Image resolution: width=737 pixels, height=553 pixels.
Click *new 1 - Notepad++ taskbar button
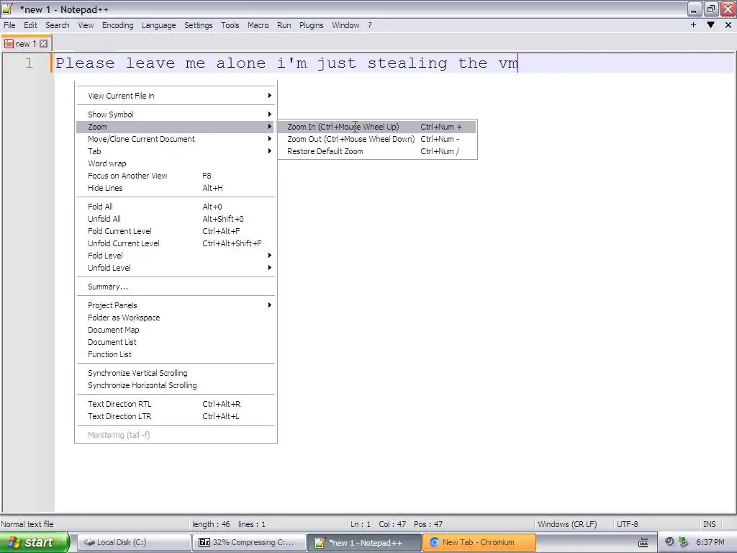[364, 542]
